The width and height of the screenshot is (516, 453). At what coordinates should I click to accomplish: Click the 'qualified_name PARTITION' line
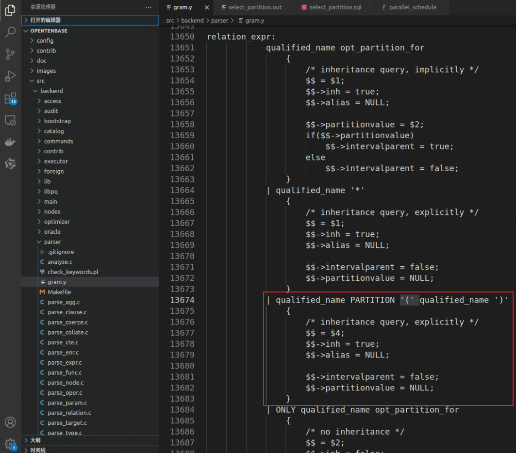point(387,300)
